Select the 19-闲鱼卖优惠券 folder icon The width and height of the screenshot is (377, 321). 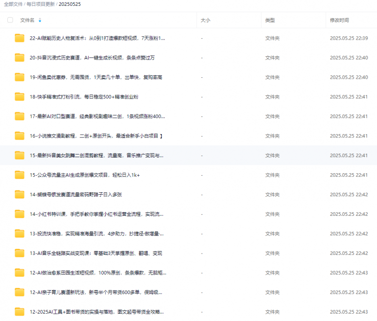pyautogui.click(x=20, y=77)
